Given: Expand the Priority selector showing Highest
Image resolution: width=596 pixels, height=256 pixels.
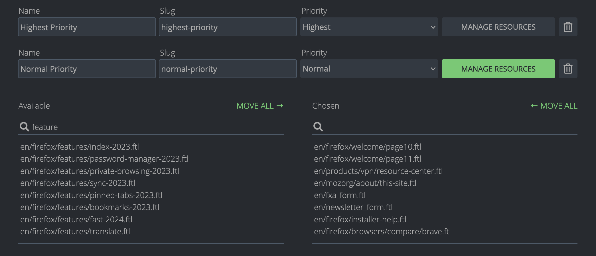Looking at the screenshot, I should coord(369,27).
